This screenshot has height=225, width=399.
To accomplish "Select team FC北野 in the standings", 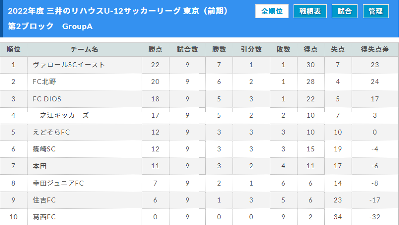I will point(44,82).
